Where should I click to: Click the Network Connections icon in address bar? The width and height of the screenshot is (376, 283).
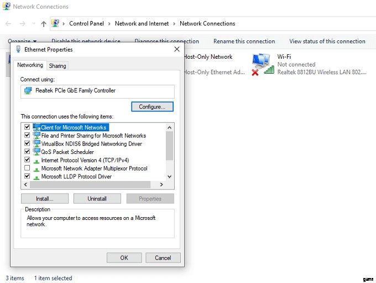[x=55, y=23]
